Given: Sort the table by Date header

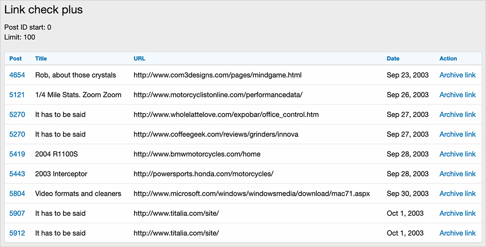Looking at the screenshot, I should 393,59.
